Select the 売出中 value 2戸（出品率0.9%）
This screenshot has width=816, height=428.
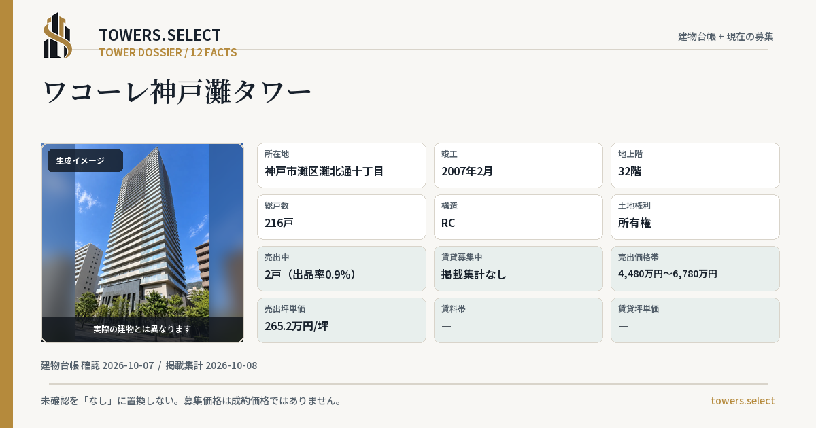[x=311, y=274]
